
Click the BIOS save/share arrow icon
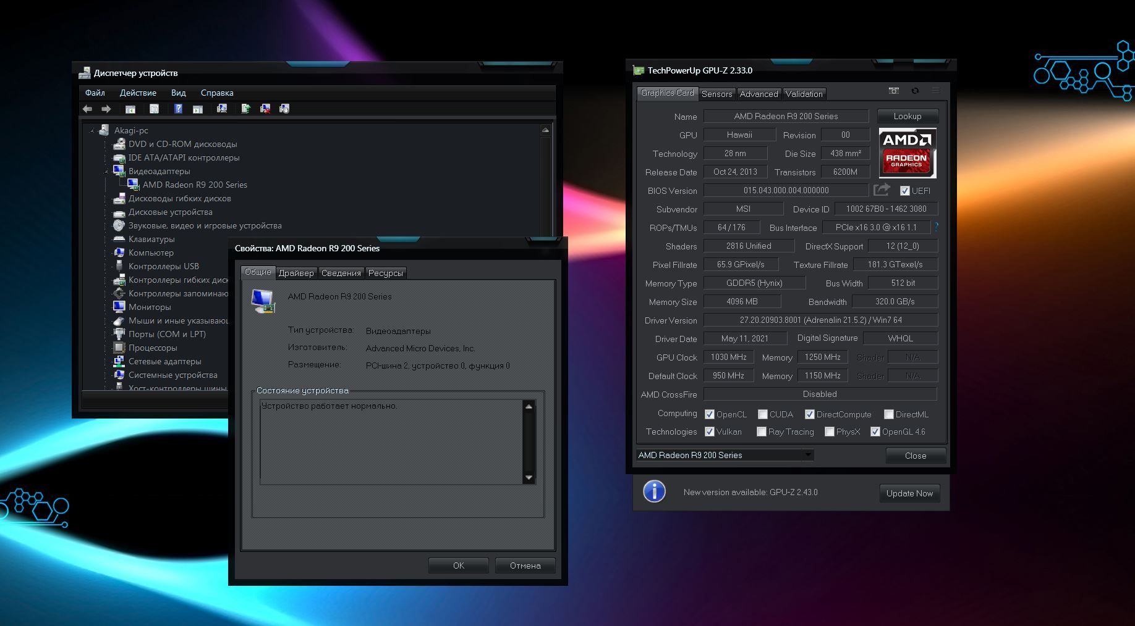pyautogui.click(x=882, y=190)
